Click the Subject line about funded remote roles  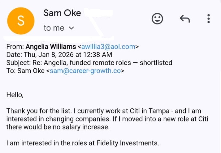click(89, 63)
